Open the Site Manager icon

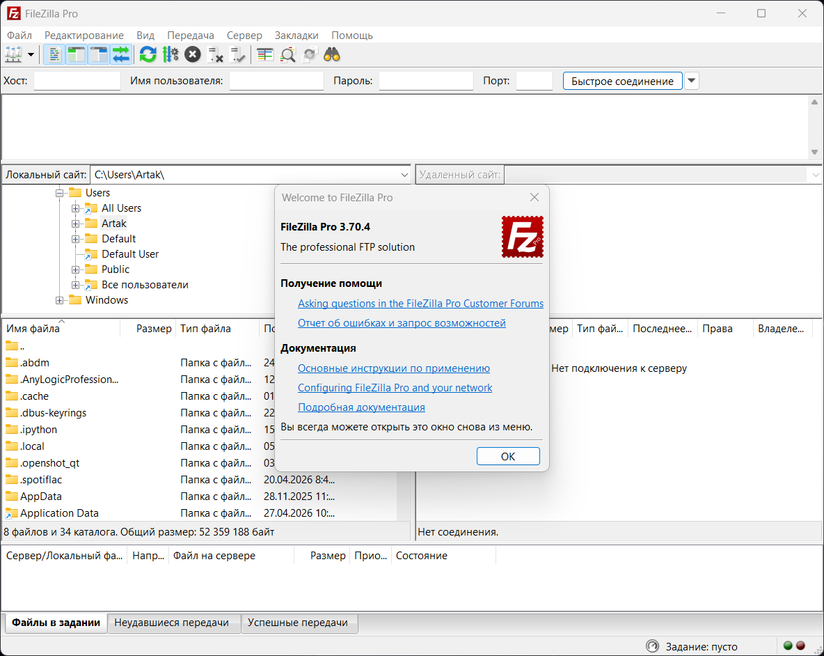coord(13,54)
